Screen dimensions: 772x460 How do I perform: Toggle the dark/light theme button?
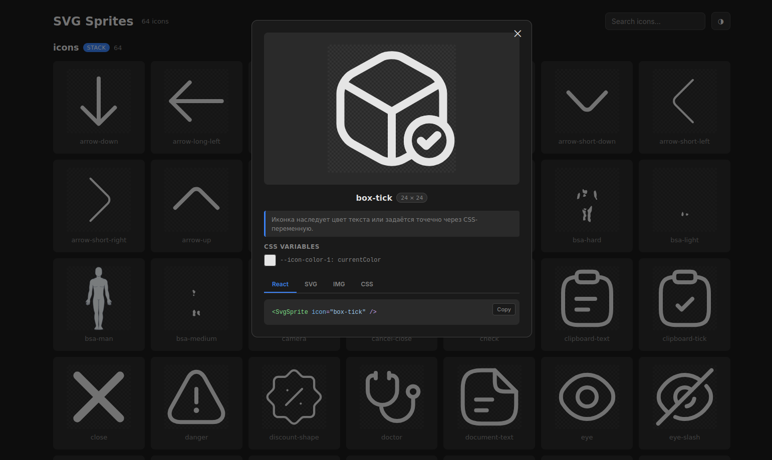[720, 22]
